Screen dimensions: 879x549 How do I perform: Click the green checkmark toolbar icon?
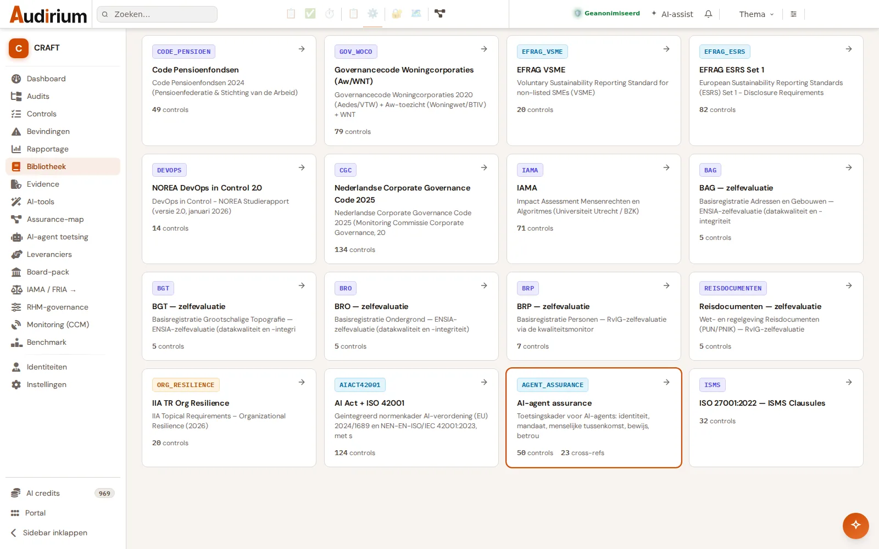pyautogui.click(x=310, y=13)
